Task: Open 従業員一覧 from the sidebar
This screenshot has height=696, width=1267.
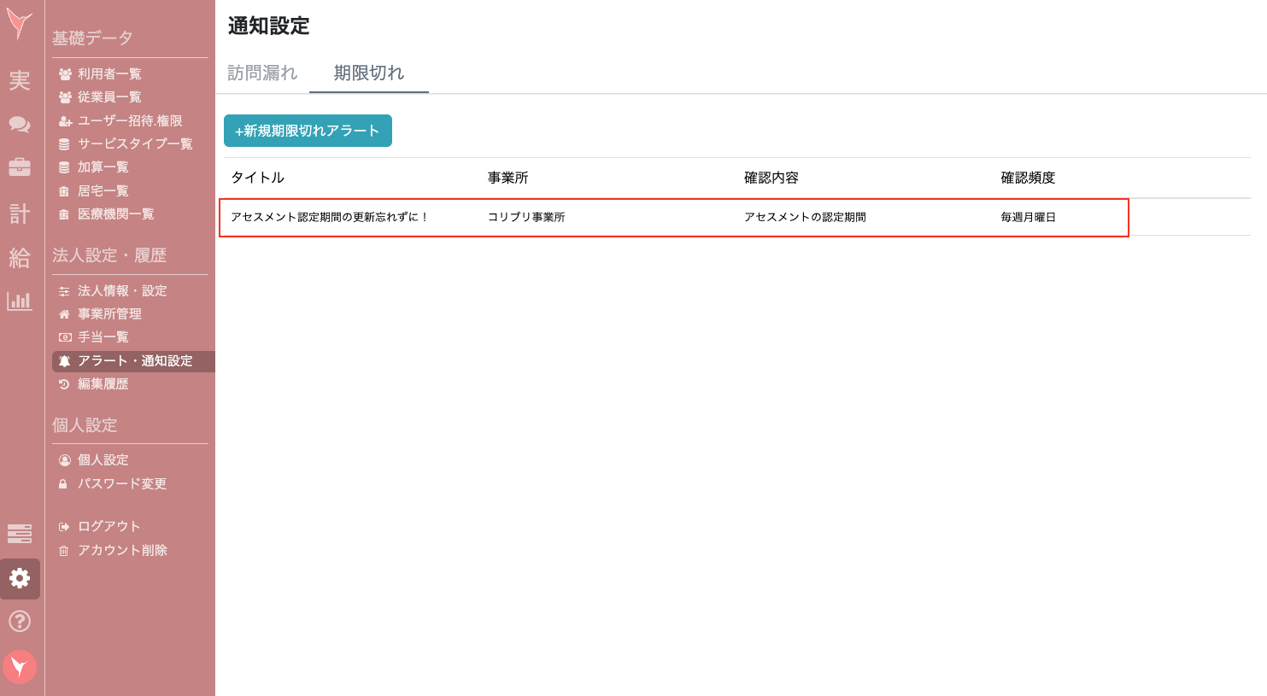Action: pyautogui.click(x=109, y=97)
